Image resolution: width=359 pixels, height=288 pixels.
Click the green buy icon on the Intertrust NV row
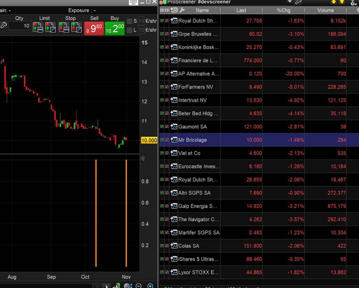coord(162,100)
